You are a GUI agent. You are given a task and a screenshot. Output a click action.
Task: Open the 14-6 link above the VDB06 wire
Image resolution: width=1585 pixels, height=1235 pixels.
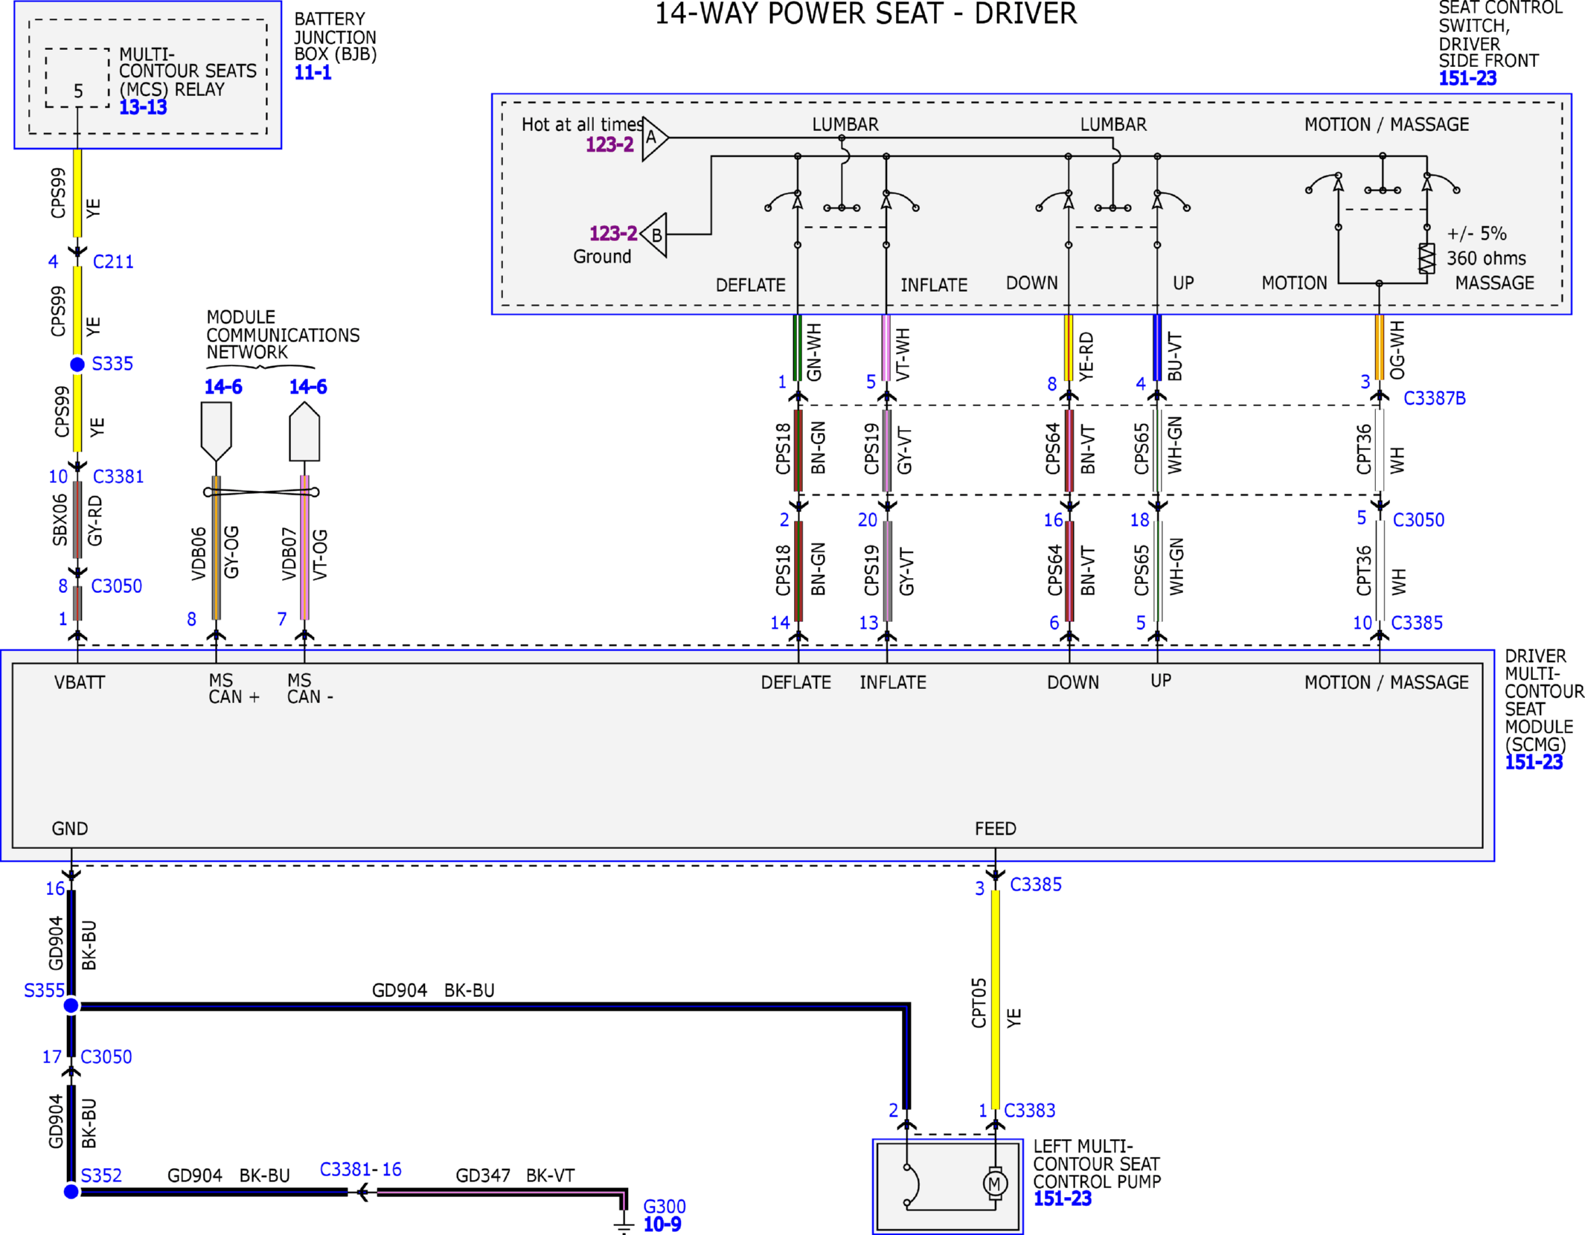pyautogui.click(x=223, y=387)
